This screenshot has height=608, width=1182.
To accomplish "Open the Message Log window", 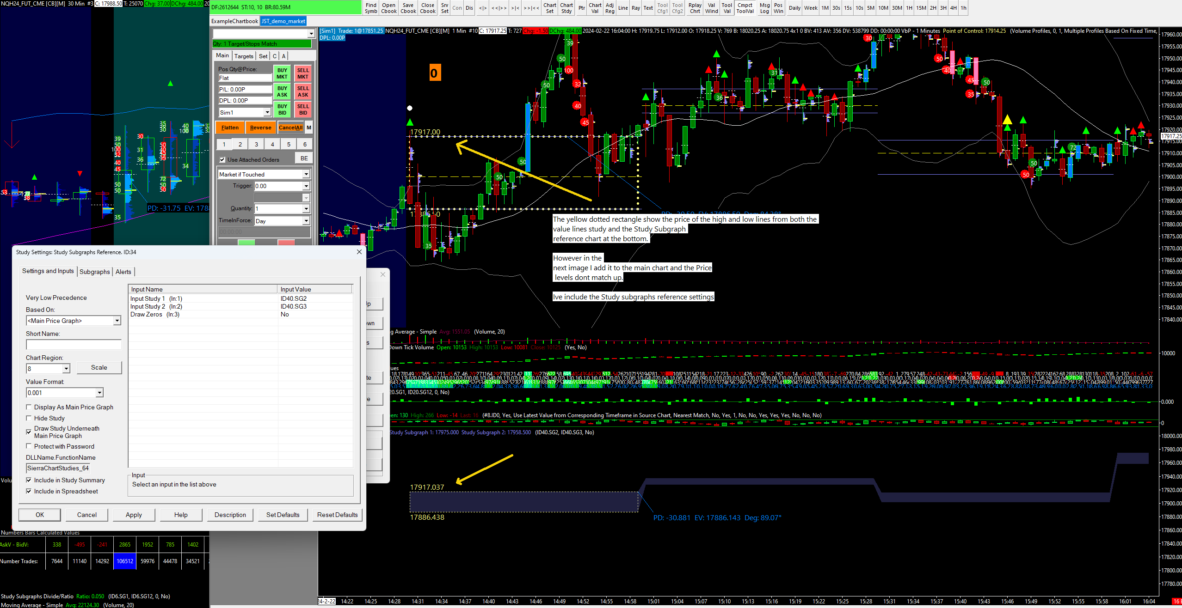I will tap(764, 8).
